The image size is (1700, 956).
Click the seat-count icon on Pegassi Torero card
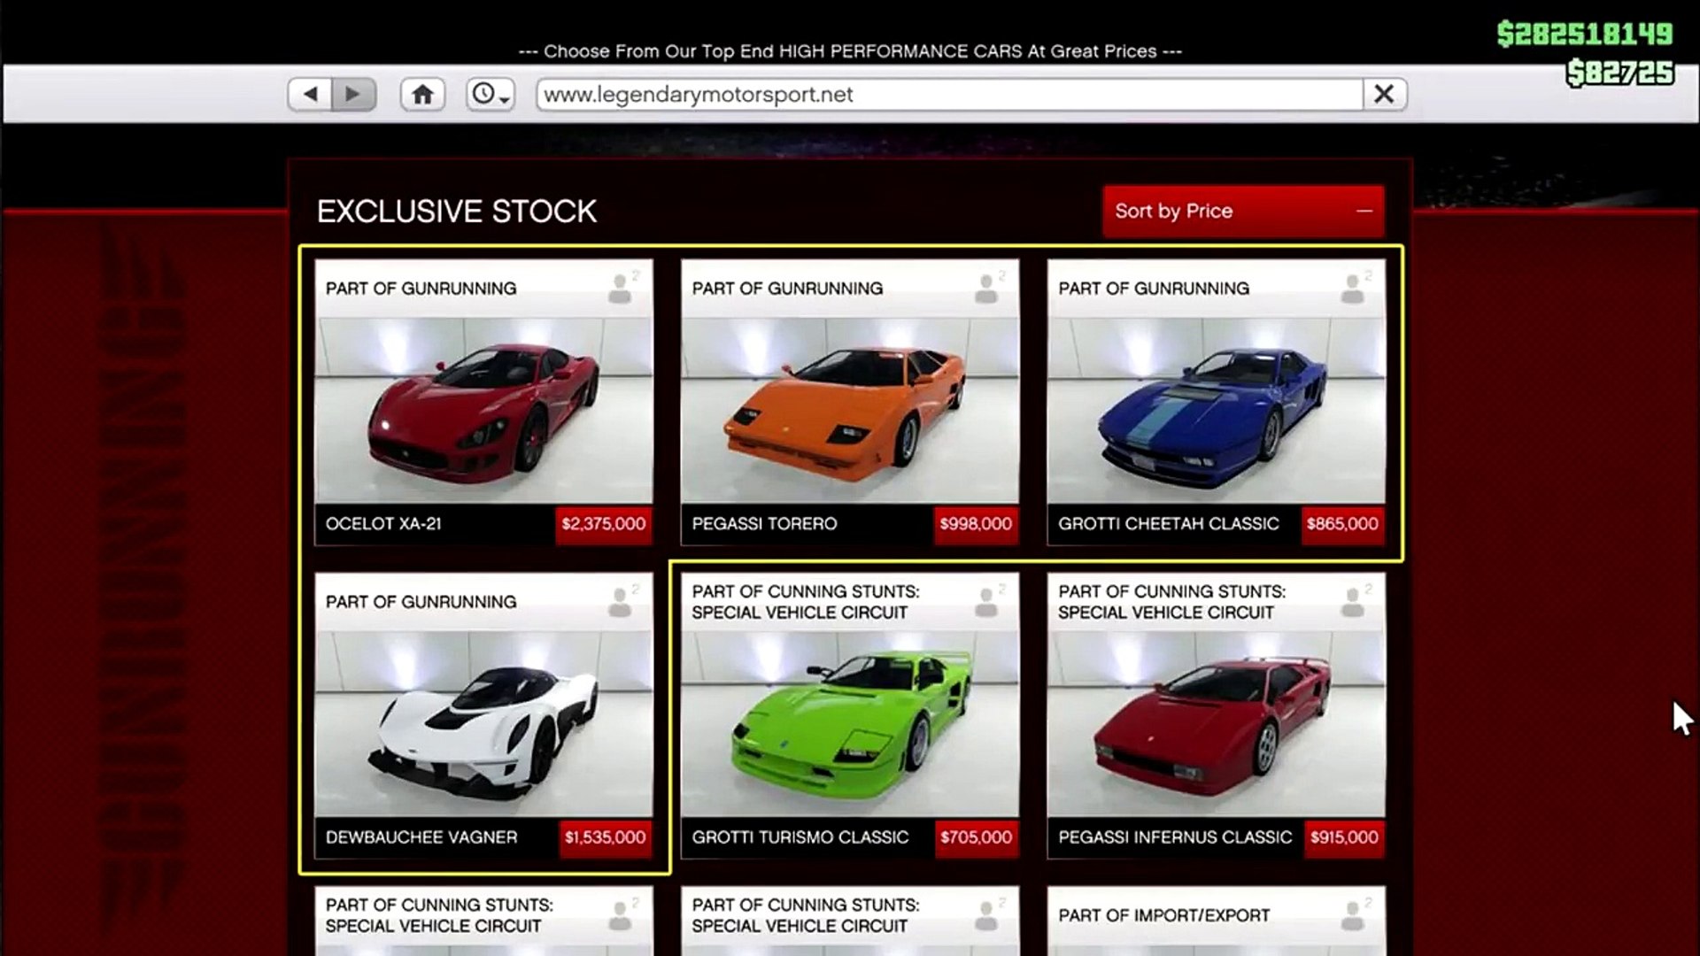pos(989,288)
